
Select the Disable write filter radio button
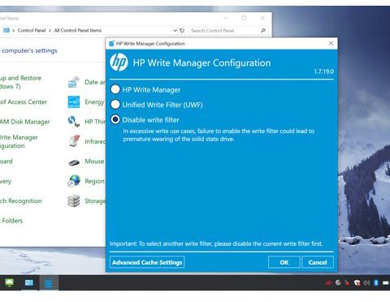click(x=115, y=119)
